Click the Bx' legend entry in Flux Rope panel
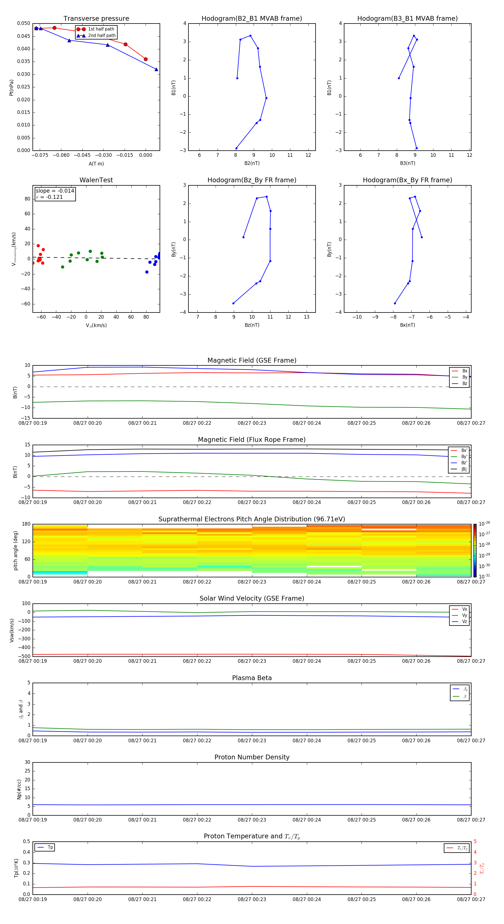 [x=459, y=451]
